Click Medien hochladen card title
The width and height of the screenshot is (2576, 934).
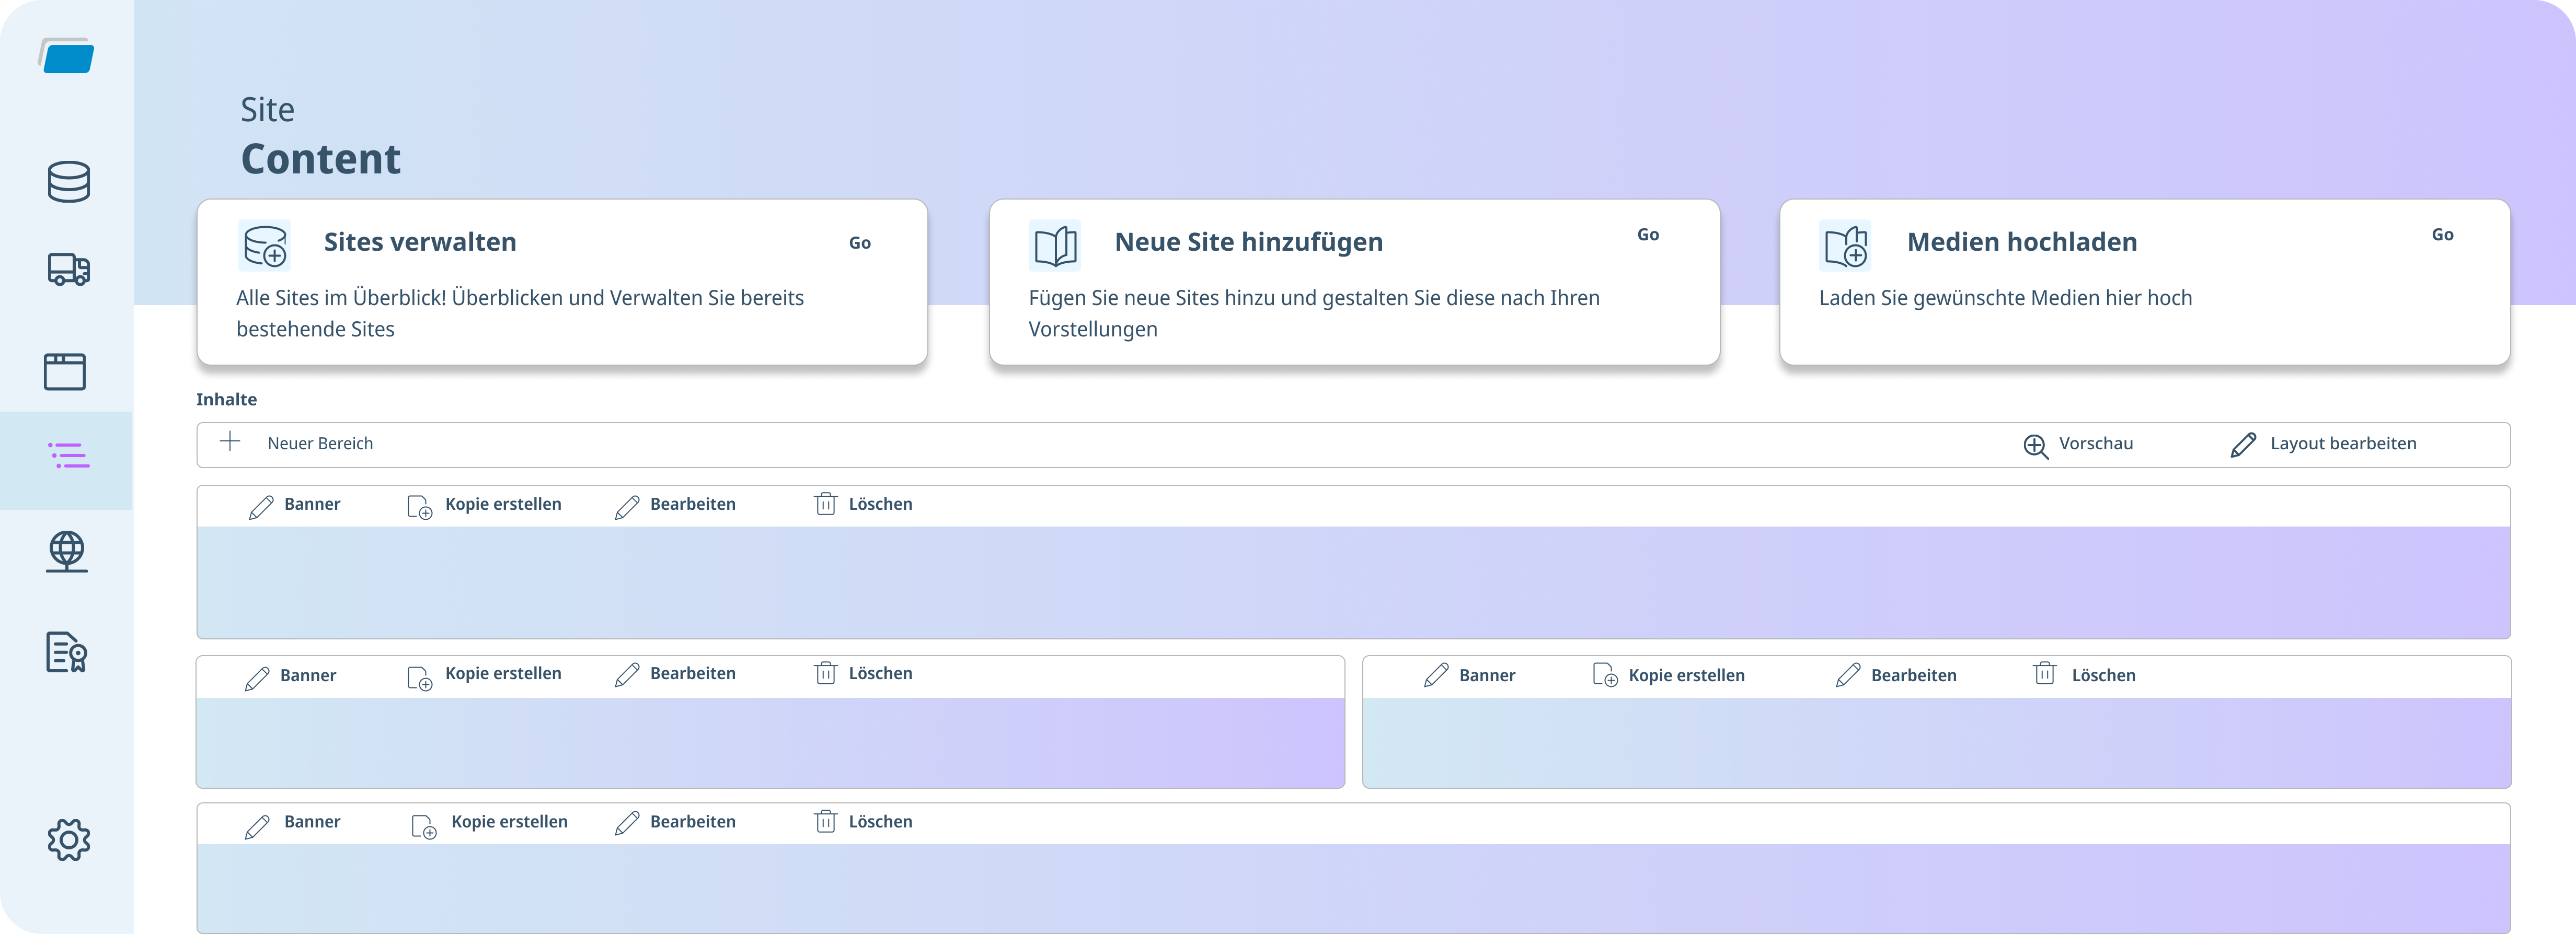click(x=2022, y=242)
